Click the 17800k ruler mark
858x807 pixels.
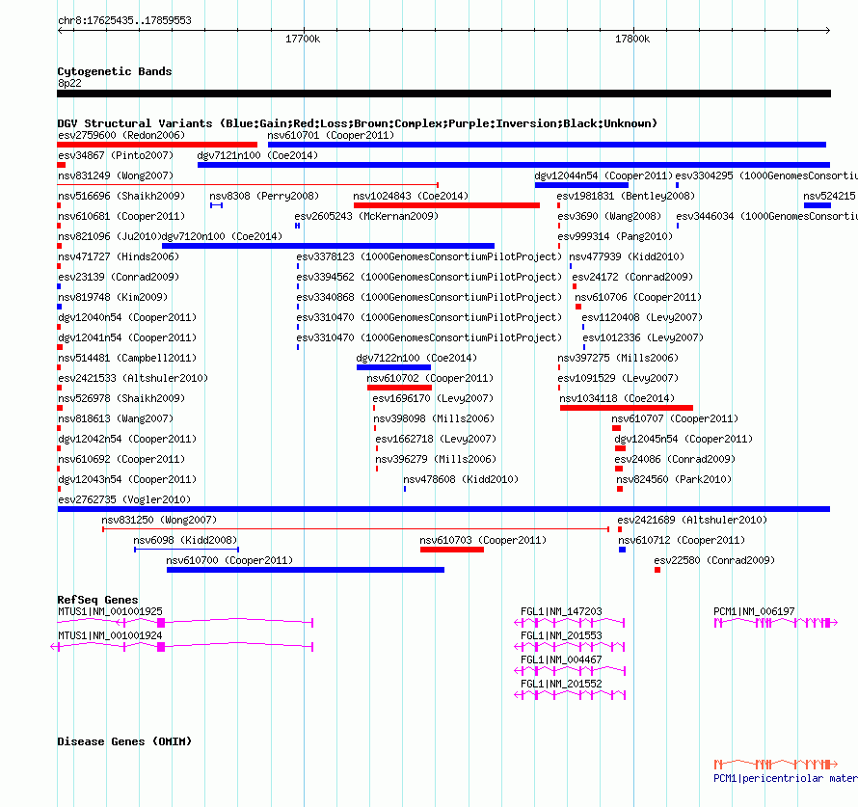point(632,39)
